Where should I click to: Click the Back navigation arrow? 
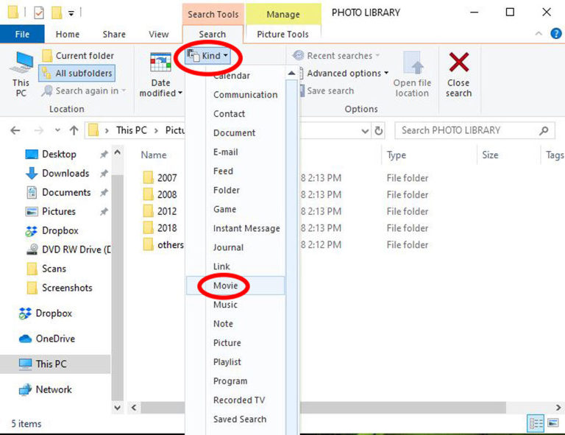pos(15,130)
